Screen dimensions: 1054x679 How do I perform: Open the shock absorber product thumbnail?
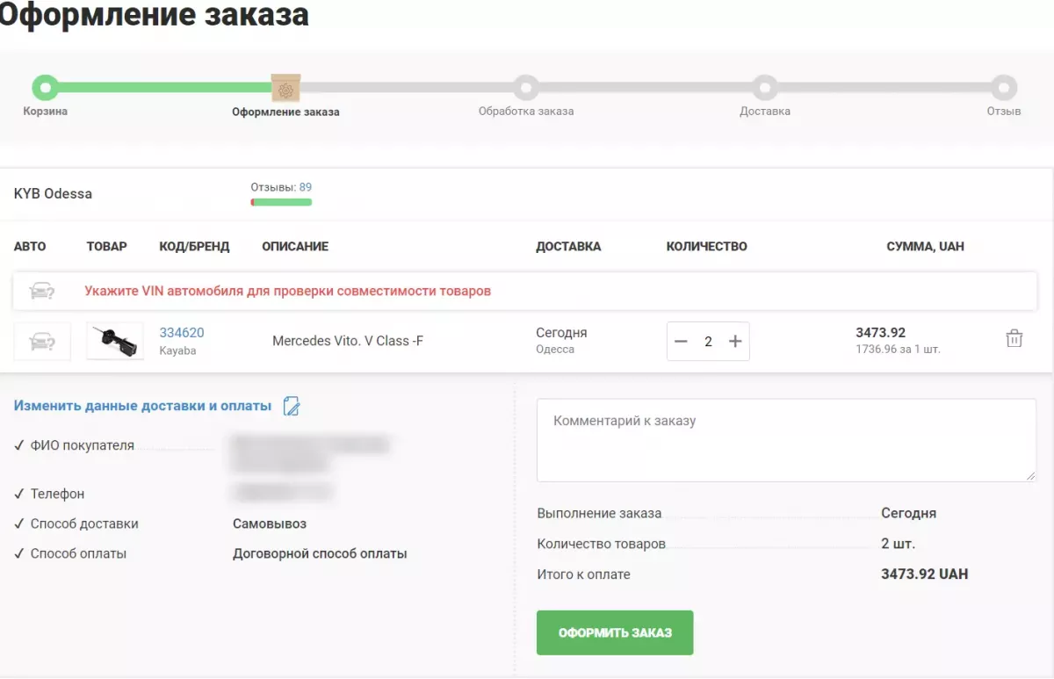click(x=115, y=342)
